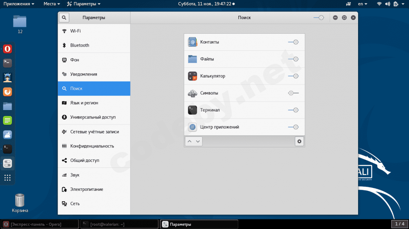Screen dimensions: 409x229
Task: Open Сеть settings panel
Action: (94, 203)
